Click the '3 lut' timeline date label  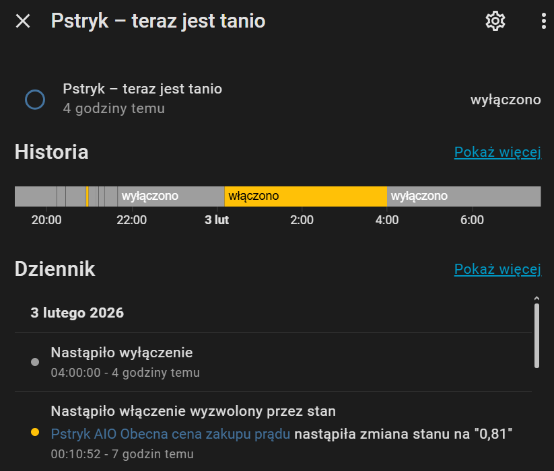click(x=217, y=220)
